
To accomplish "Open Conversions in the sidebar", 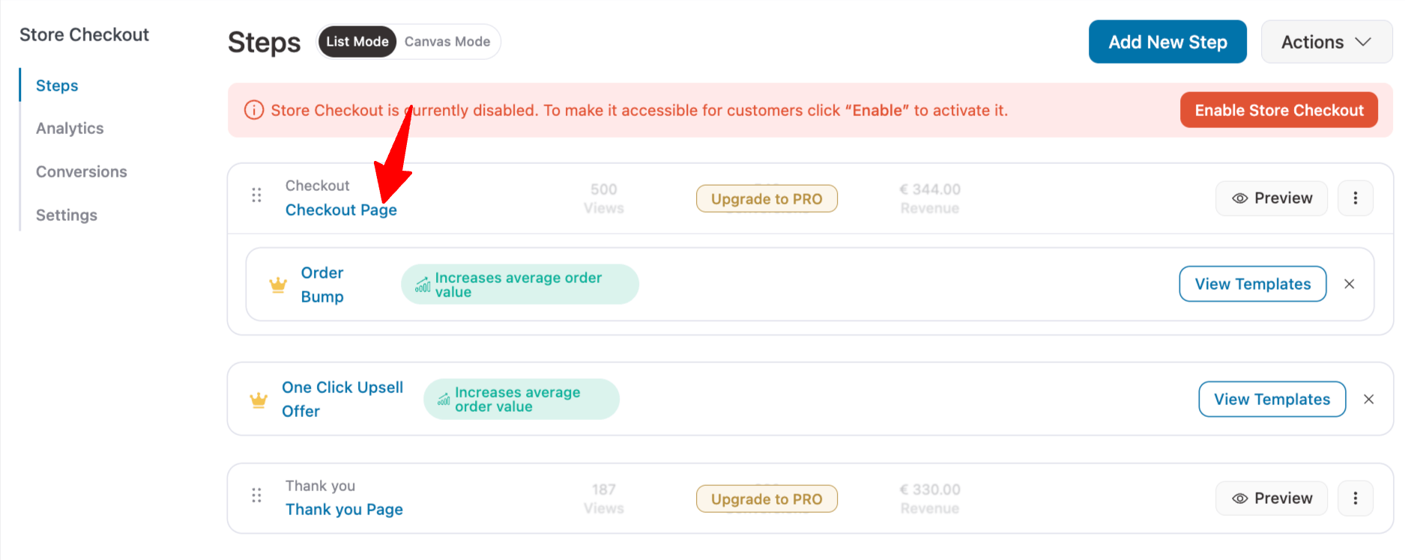I will coord(82,172).
